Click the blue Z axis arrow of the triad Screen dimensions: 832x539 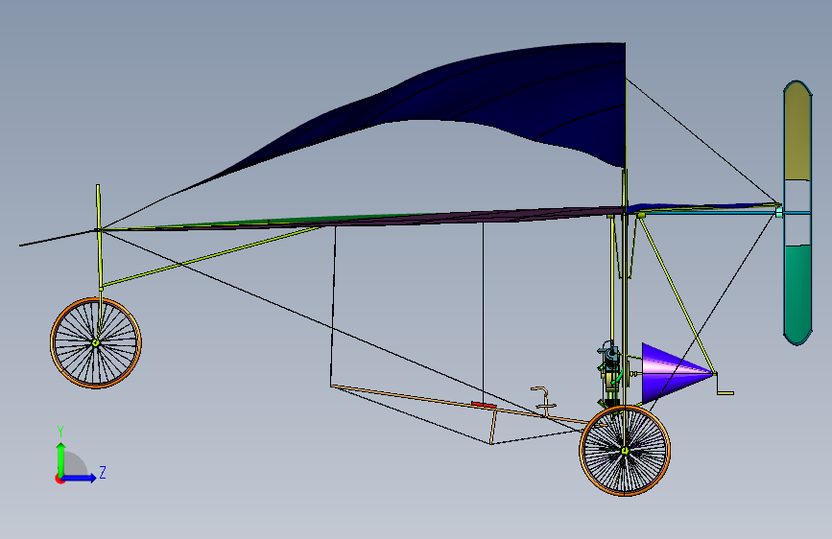(80, 478)
